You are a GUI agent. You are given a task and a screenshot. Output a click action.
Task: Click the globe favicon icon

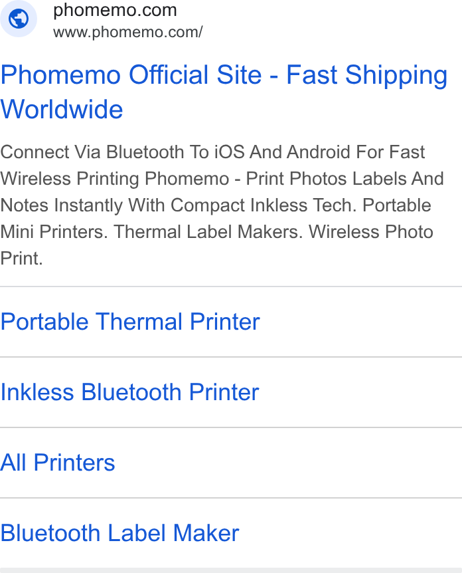18,19
